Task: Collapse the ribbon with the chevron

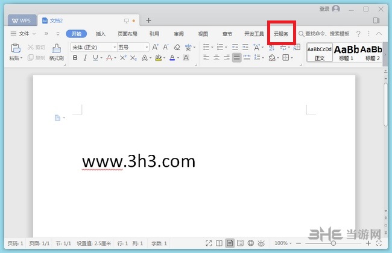Action: pyautogui.click(x=379, y=34)
